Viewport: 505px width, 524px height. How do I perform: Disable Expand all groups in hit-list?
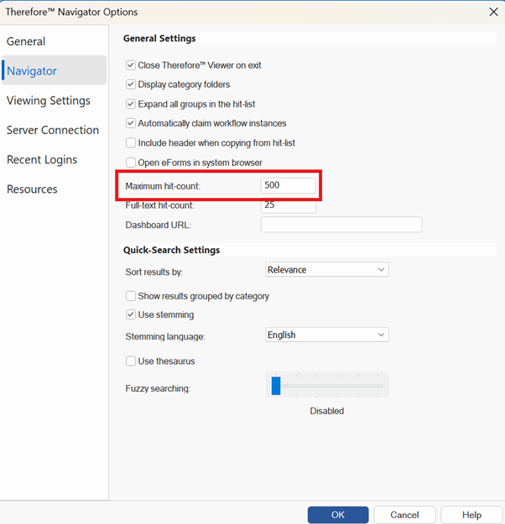click(131, 104)
